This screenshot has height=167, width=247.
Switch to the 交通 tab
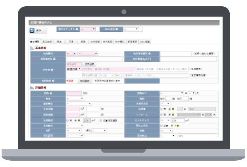pyautogui.click(x=71, y=42)
